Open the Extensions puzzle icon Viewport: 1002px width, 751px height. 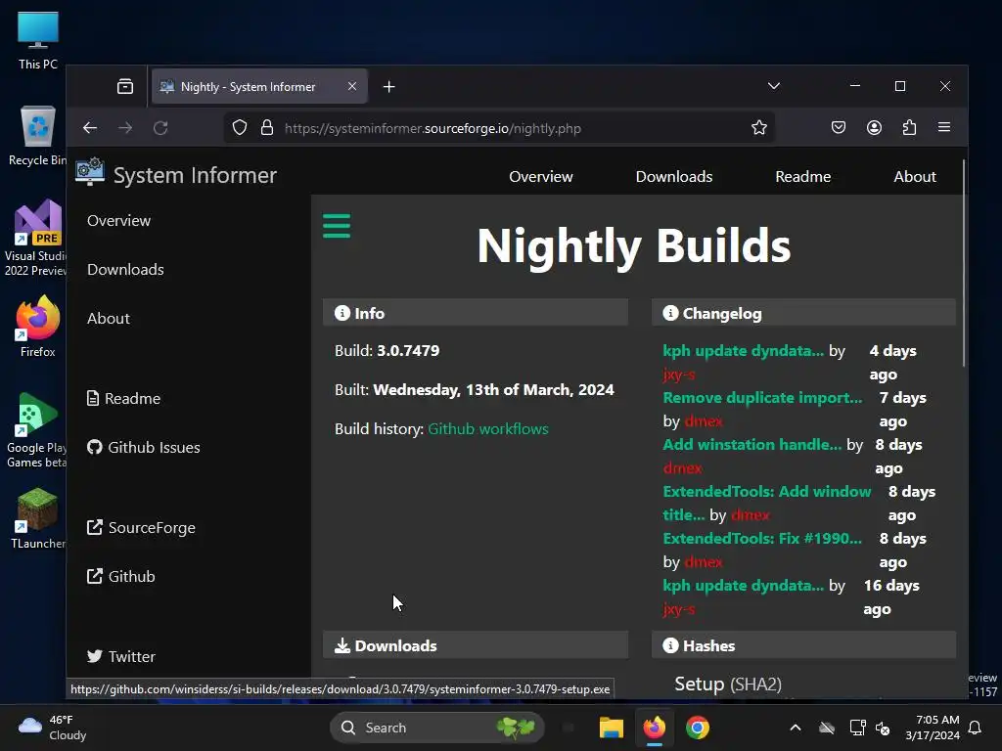[x=909, y=128]
